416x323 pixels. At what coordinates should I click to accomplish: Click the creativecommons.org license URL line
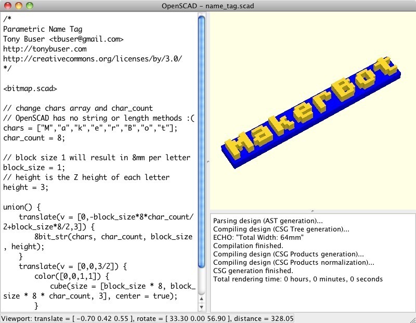pyautogui.click(x=93, y=59)
